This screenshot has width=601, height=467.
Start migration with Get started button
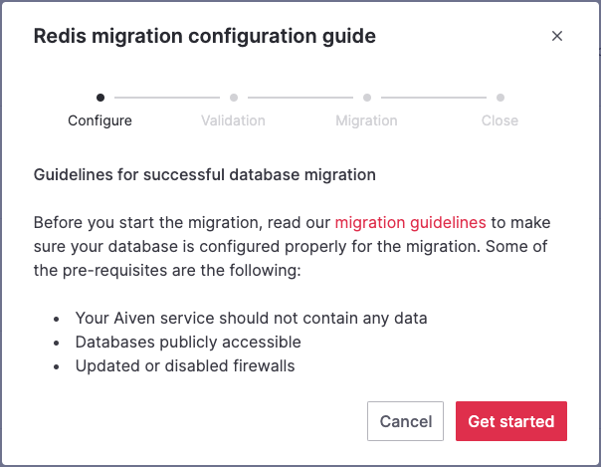pos(511,421)
